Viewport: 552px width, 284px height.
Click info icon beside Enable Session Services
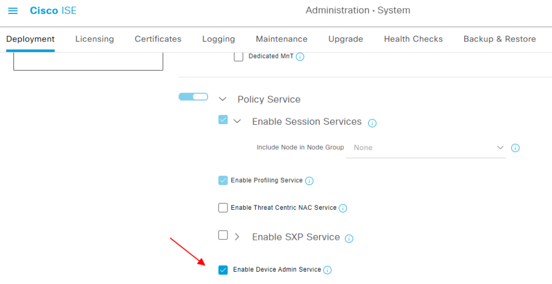point(372,123)
